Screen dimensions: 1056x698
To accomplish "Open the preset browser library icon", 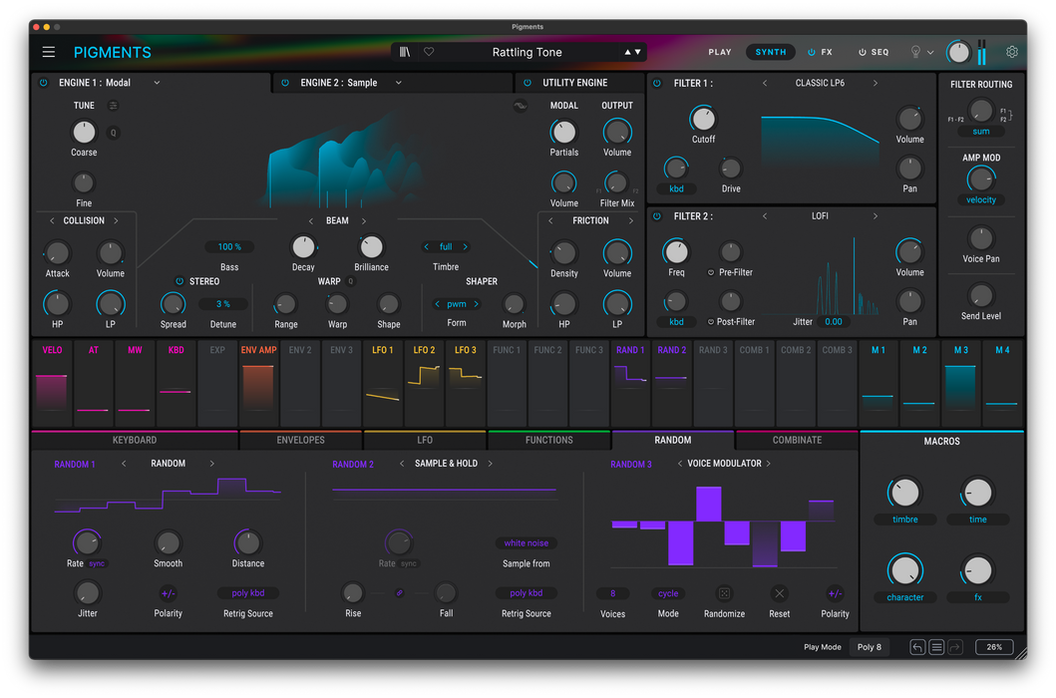I will pos(405,52).
